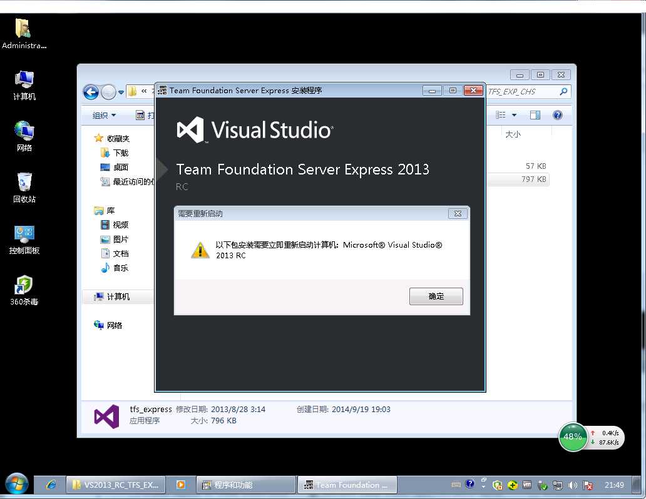The image size is (646, 499).
Task: Select 下载 in navigation pane
Action: click(115, 153)
